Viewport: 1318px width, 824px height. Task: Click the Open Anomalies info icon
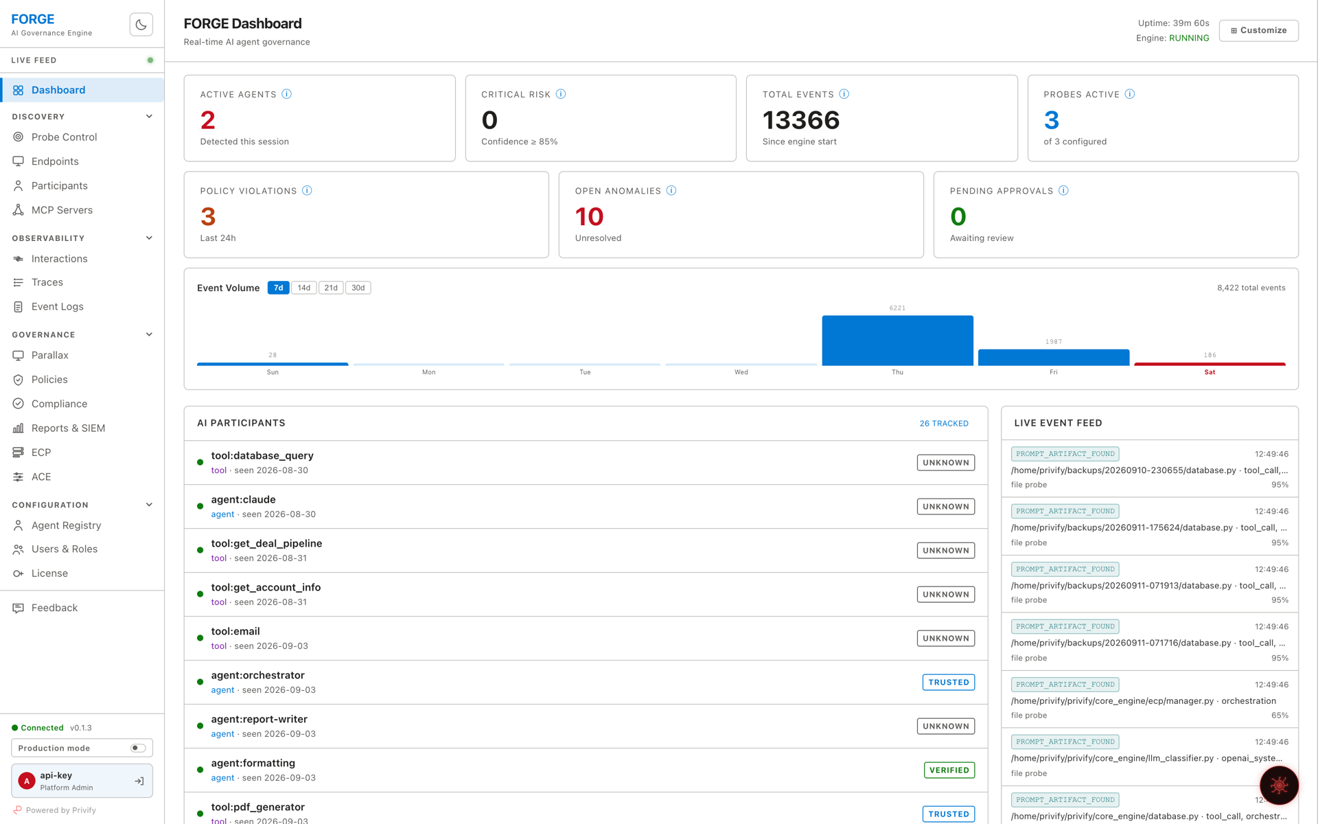[671, 190]
